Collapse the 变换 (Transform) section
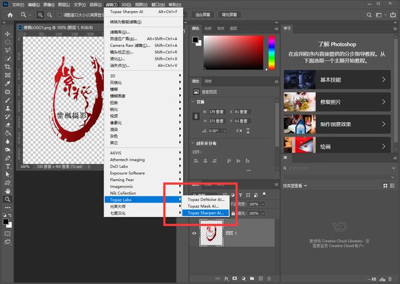Screen dimensions: 400x284 (x=193, y=101)
